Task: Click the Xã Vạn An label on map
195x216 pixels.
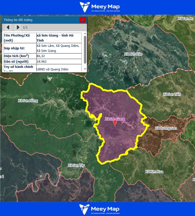Action: pyautogui.click(x=185, y=18)
